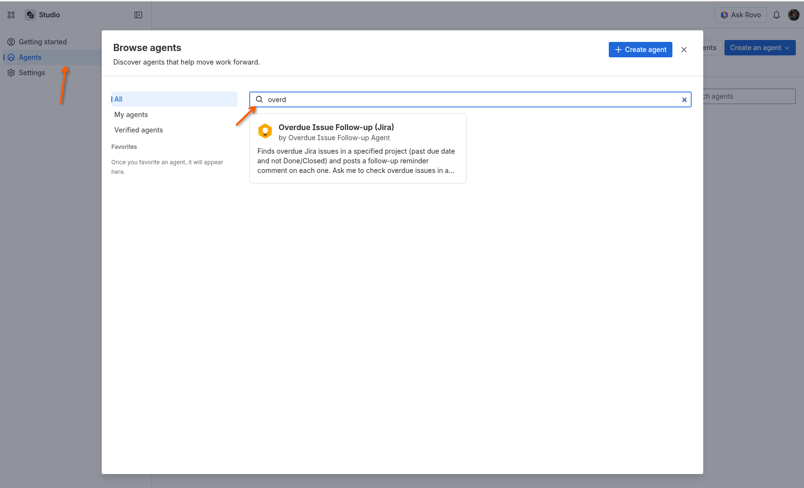This screenshot has width=804, height=488.
Task: Click the search magnifier icon
Action: pyautogui.click(x=259, y=99)
